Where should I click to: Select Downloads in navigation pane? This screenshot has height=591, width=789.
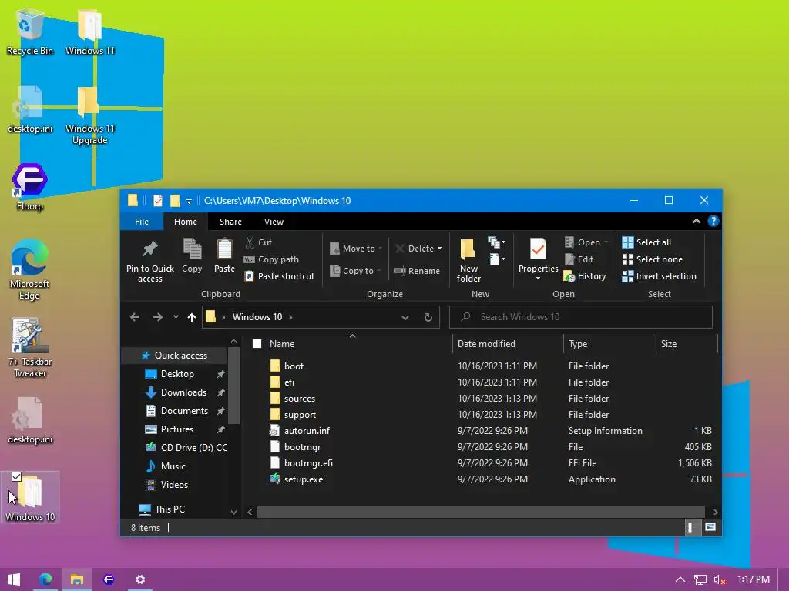click(183, 392)
